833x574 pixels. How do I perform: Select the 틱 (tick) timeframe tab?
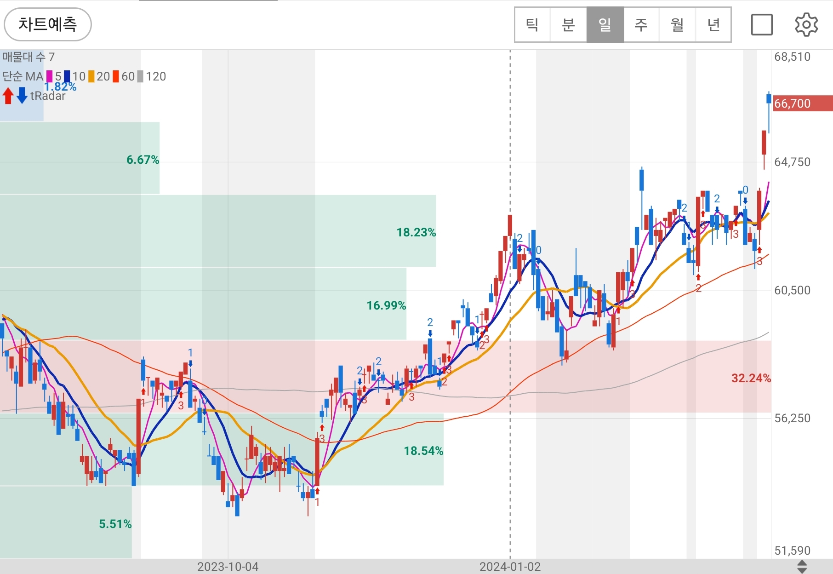[x=532, y=24]
